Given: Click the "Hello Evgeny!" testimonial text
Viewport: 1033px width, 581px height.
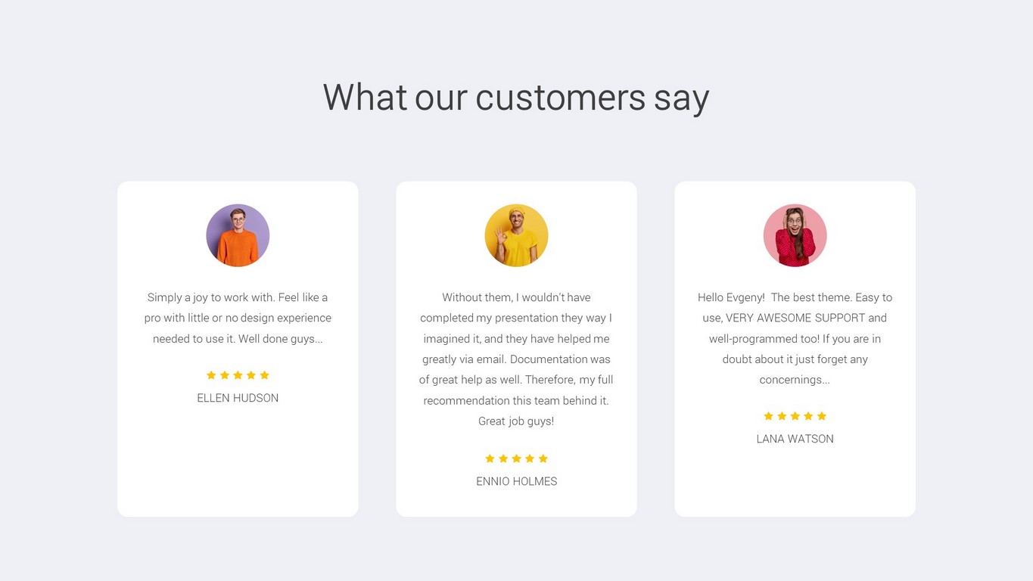Looking at the screenshot, I should click(795, 338).
